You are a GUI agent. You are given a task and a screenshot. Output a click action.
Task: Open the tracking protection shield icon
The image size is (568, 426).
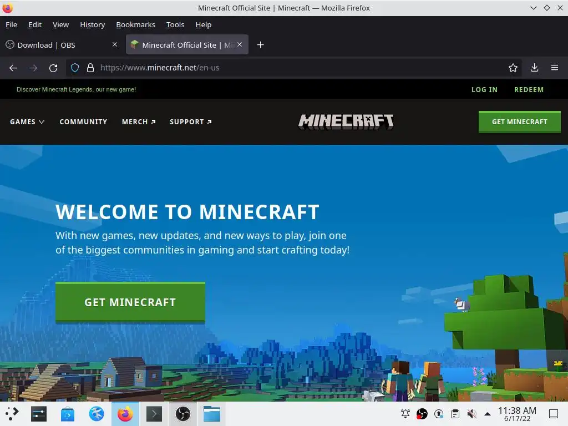click(x=75, y=68)
